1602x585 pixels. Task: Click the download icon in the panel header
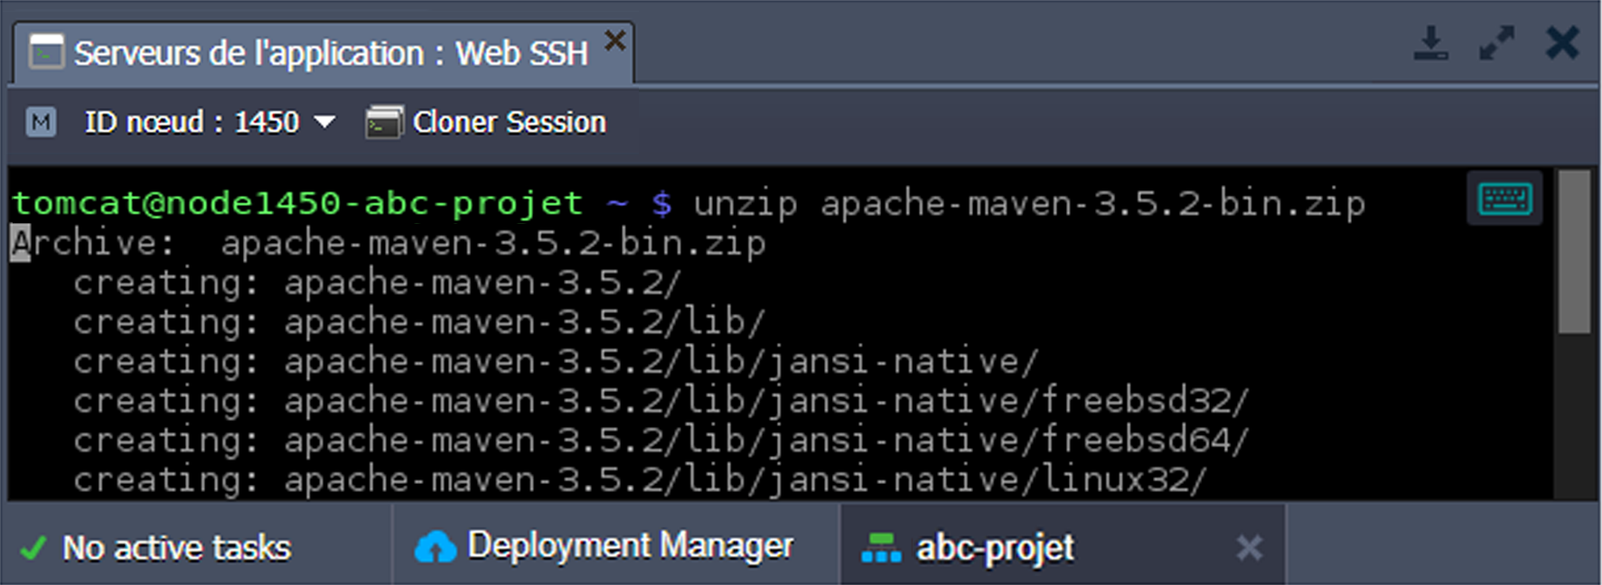coord(1430,43)
